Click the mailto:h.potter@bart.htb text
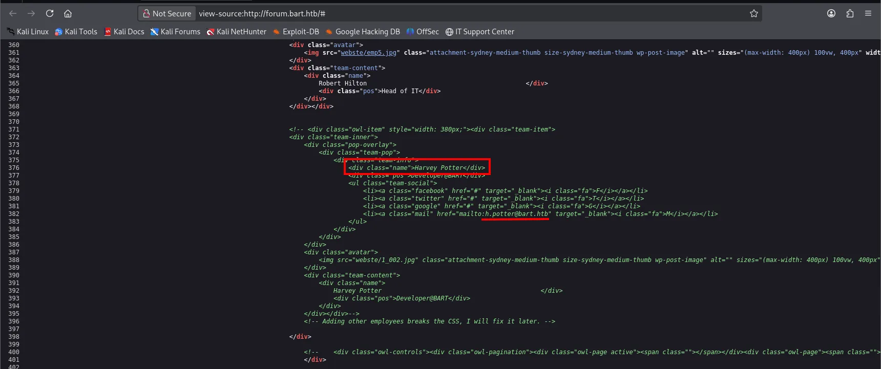Screen dimensions: 881x369 [503, 214]
